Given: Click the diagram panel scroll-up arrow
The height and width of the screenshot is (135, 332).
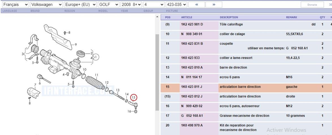Looking at the screenshot, I should (157, 17).
